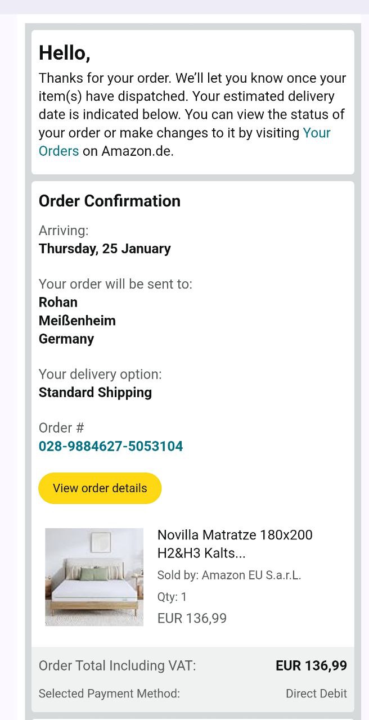Image resolution: width=369 pixels, height=720 pixels.
Task: Click the item price below the quantity
Action: [x=192, y=619]
